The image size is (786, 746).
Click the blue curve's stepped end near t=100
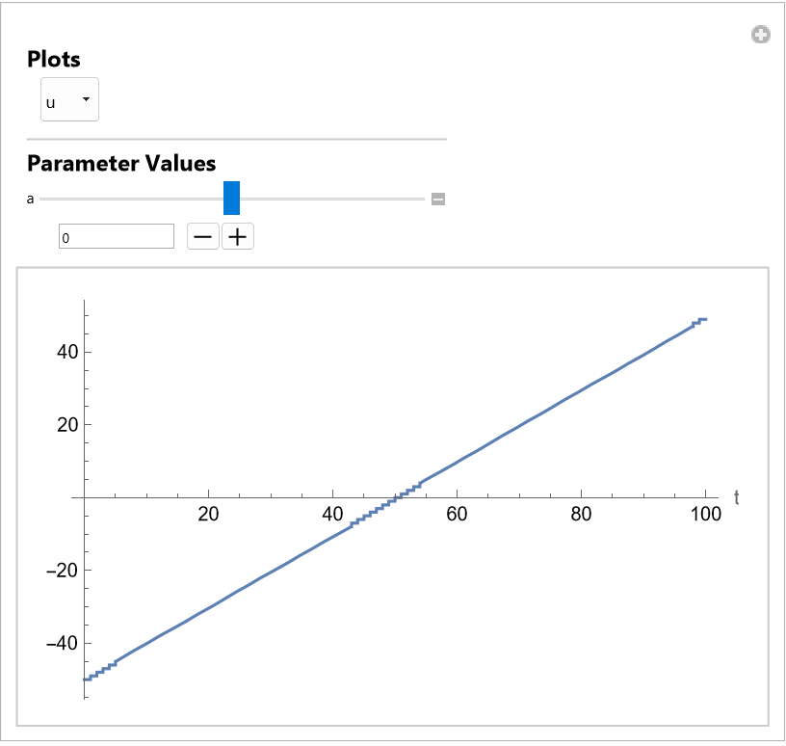[x=701, y=320]
